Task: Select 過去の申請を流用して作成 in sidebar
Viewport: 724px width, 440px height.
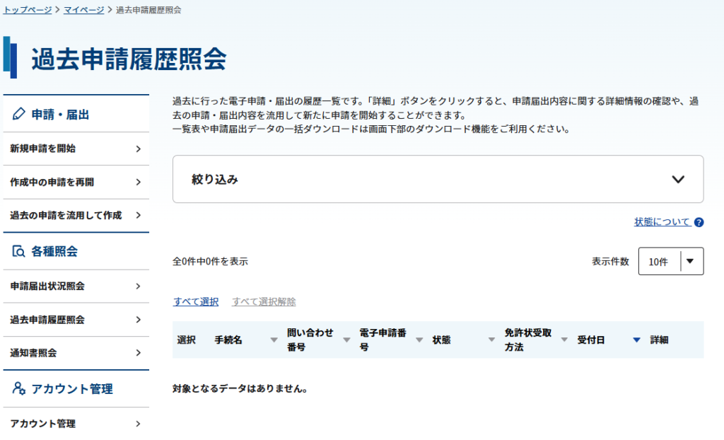Action: [x=76, y=215]
